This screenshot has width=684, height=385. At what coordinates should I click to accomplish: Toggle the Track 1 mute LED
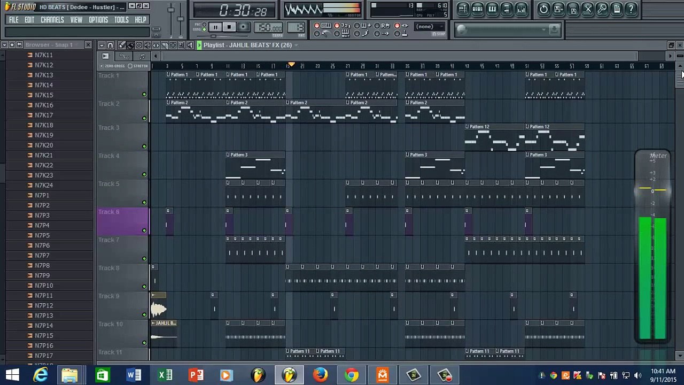point(144,95)
